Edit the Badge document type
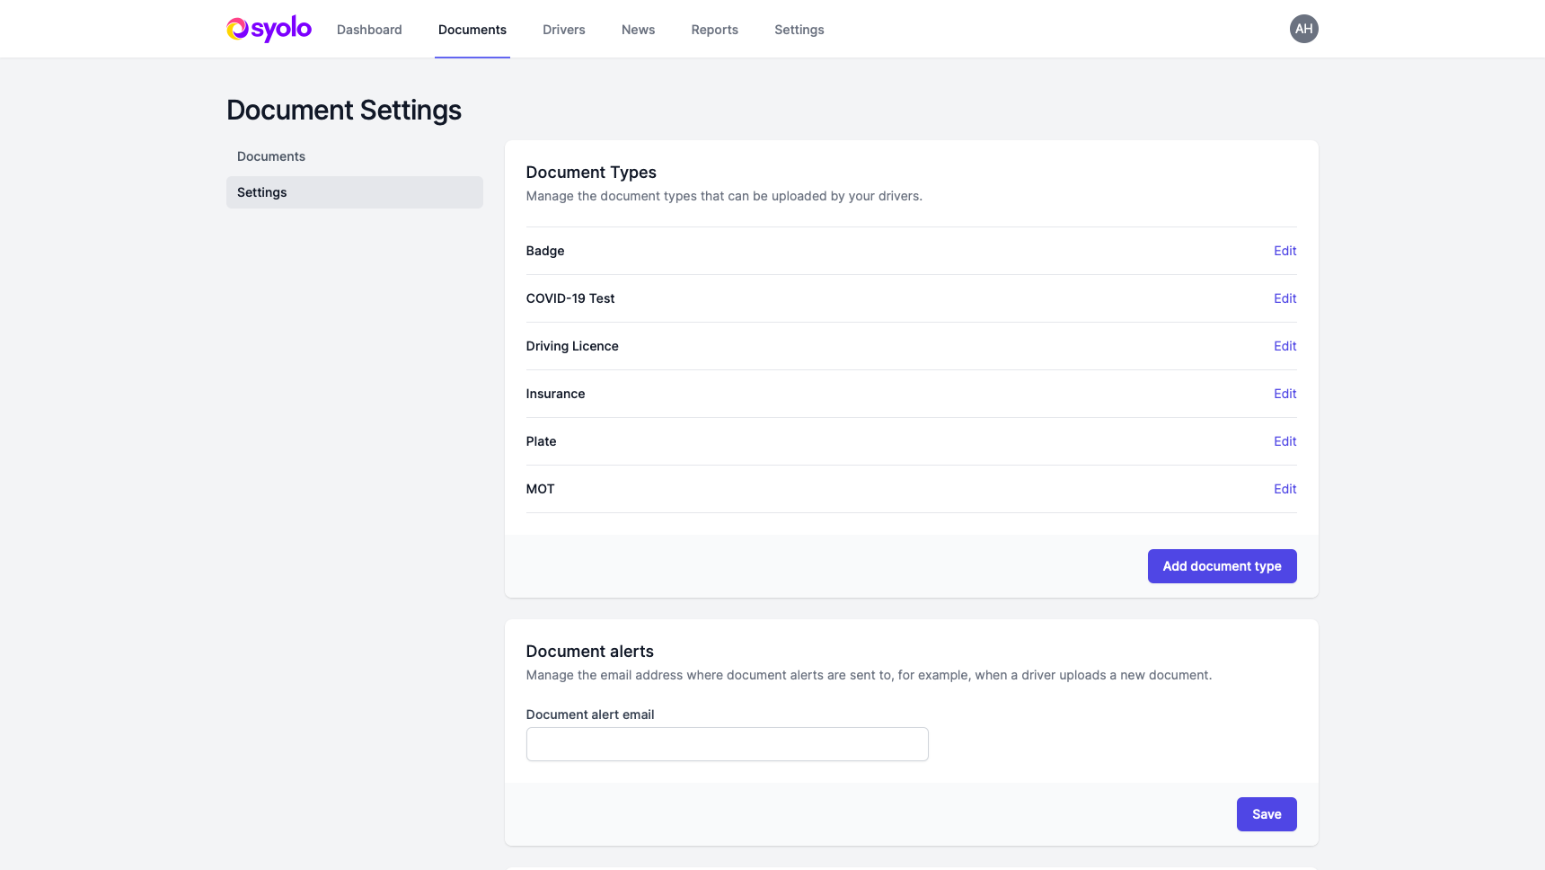The width and height of the screenshot is (1545, 870). pos(1285,251)
